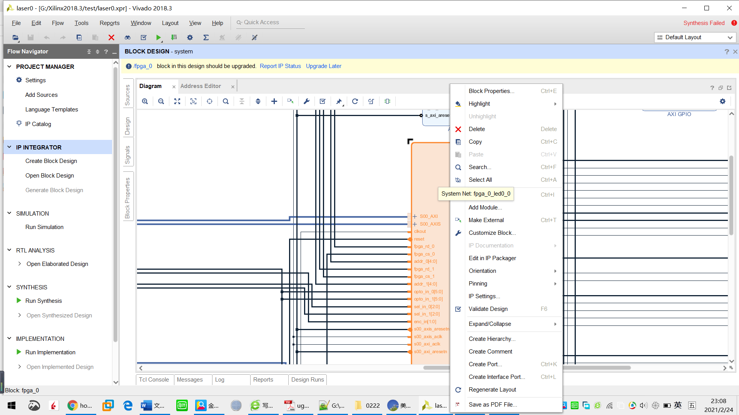Click the Validate Design checkmark icon in diagram toolbar
Image resolution: width=739 pixels, height=415 pixels.
(x=323, y=101)
